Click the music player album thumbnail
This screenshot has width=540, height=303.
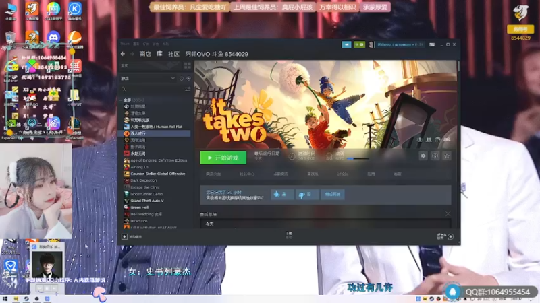(x=47, y=265)
